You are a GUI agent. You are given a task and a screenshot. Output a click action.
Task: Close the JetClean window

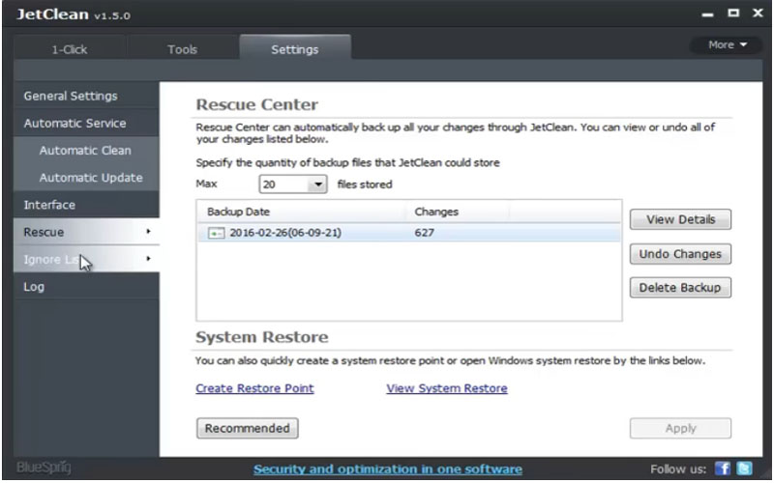point(758,14)
